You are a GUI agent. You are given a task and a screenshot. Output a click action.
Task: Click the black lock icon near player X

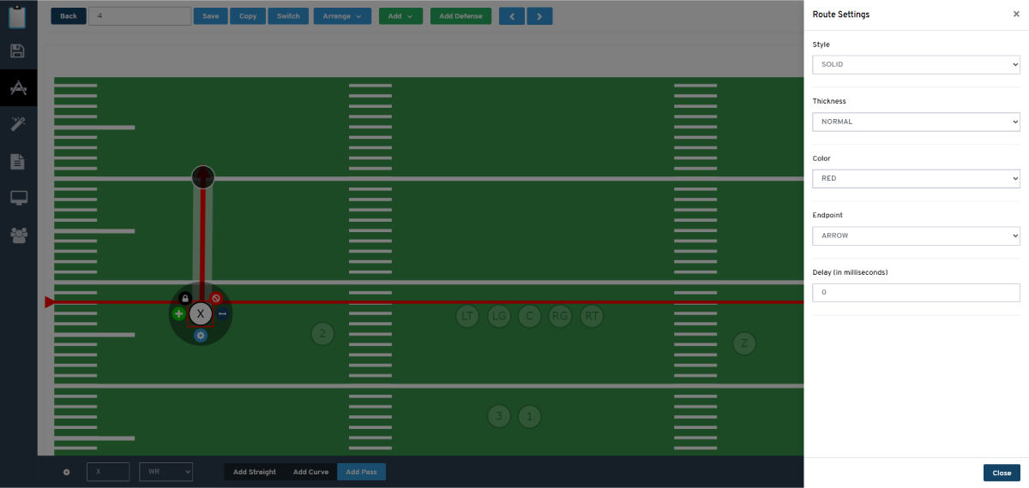coord(184,298)
